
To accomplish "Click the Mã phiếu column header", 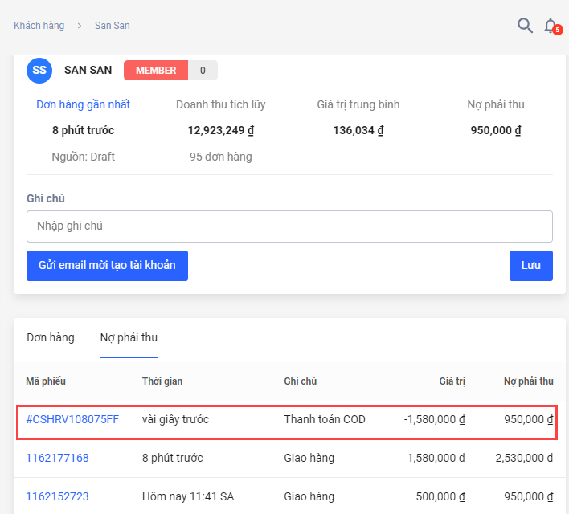I will [43, 381].
